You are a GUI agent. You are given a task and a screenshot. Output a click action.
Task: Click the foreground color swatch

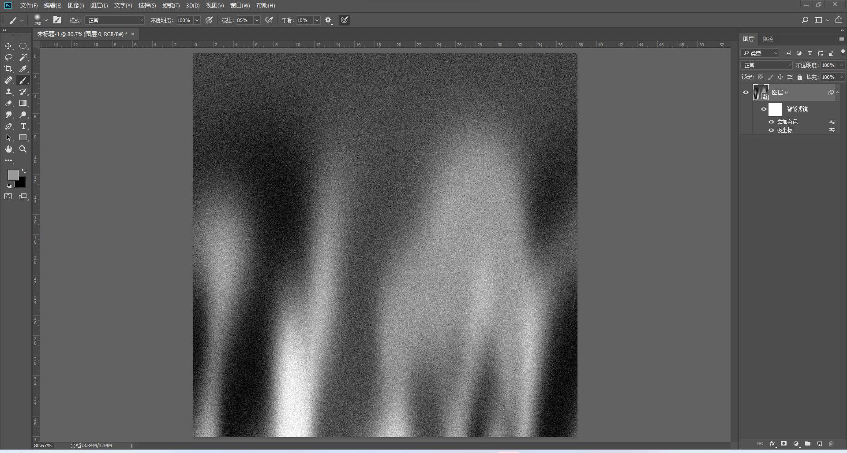[x=13, y=175]
